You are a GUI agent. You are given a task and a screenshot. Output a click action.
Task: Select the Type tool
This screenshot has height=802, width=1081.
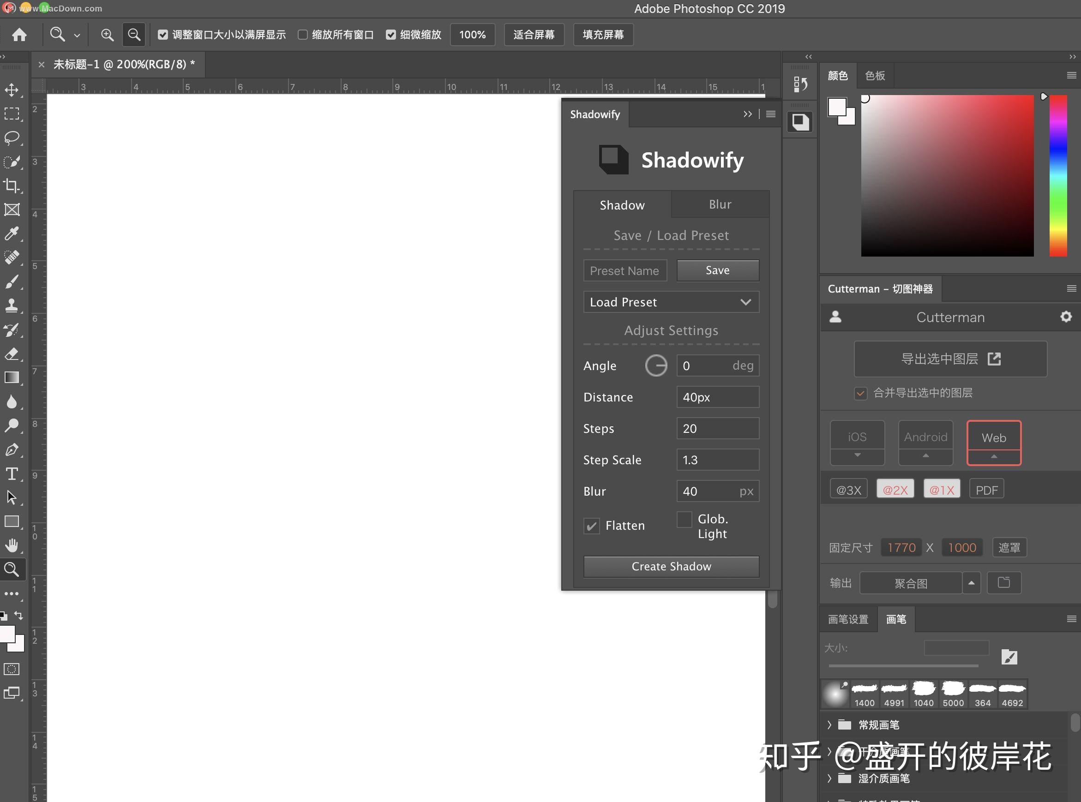[x=12, y=474]
